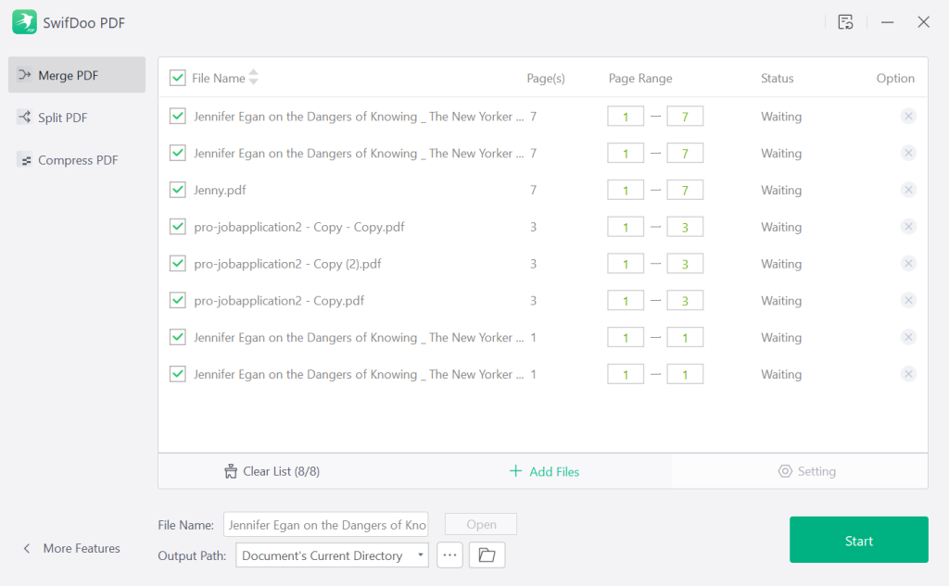
Task: Remove pro-jobapplication2 - Copy - Copy.pdf via X icon
Action: (908, 227)
